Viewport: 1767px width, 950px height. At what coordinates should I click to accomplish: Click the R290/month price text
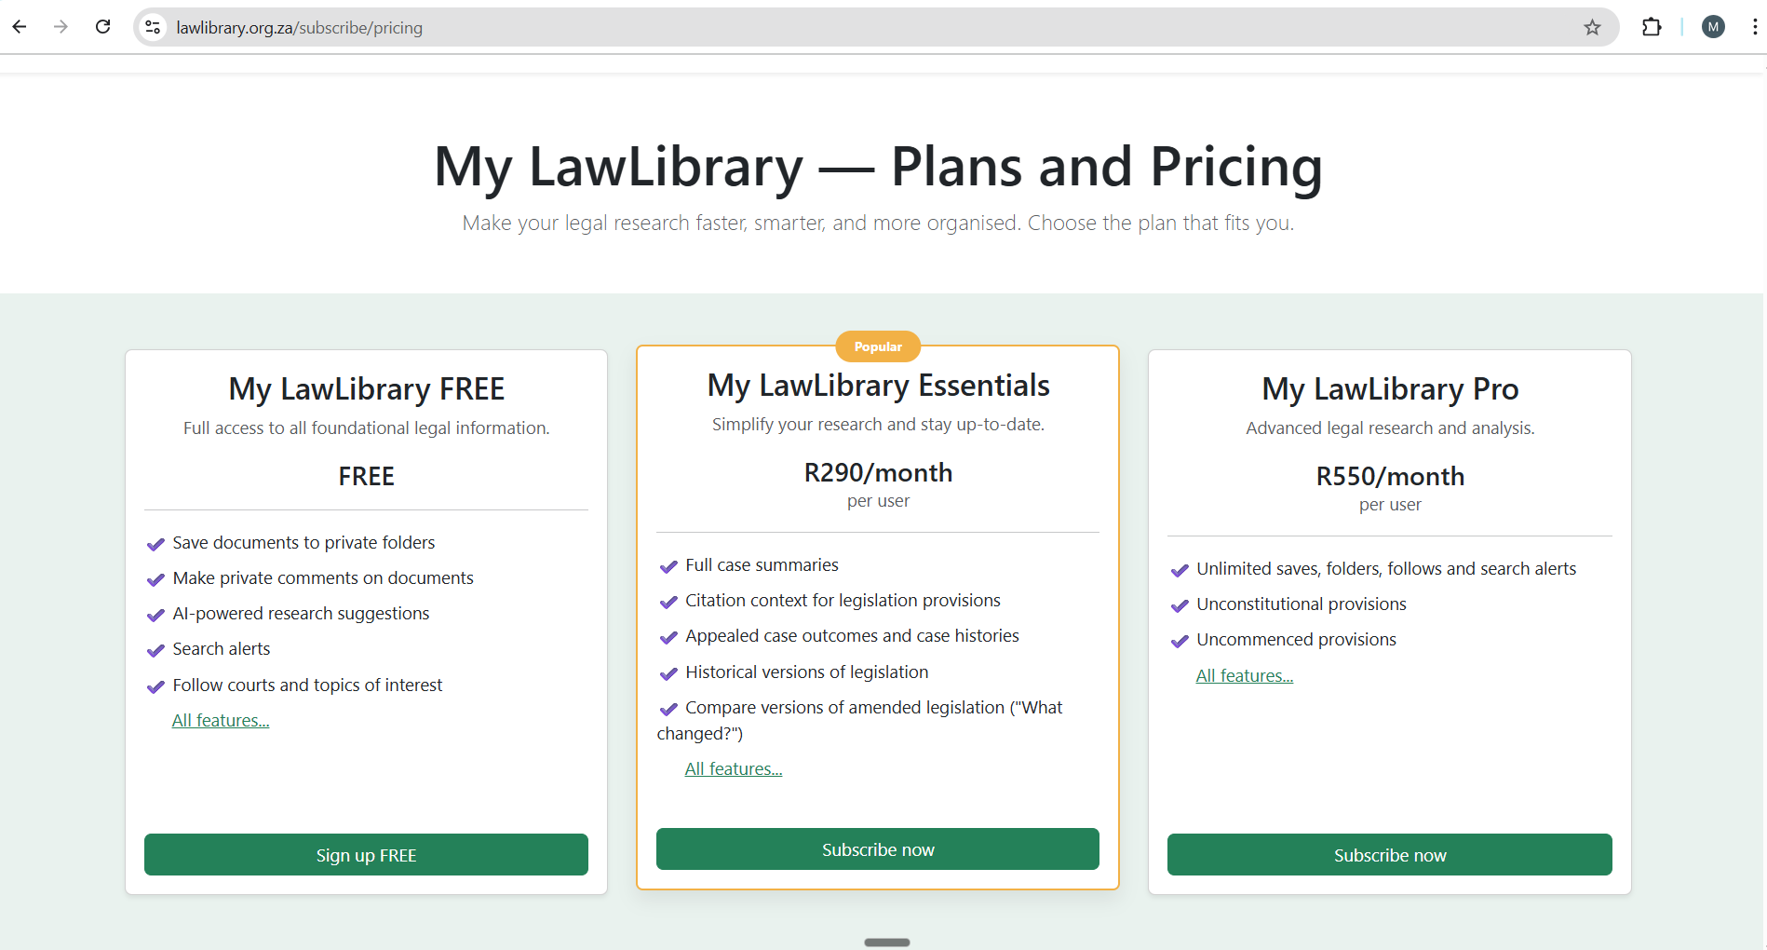pos(878,473)
